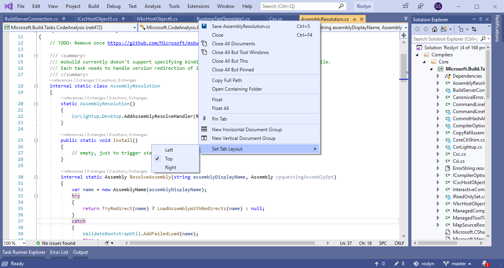Click the pencil pending-changes icon in status bar

coord(396,263)
